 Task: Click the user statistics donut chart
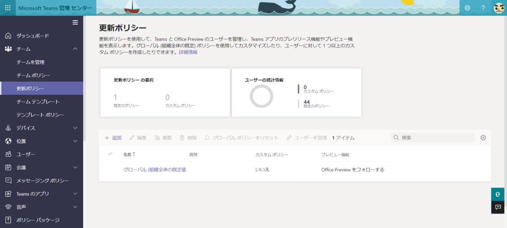point(262,96)
